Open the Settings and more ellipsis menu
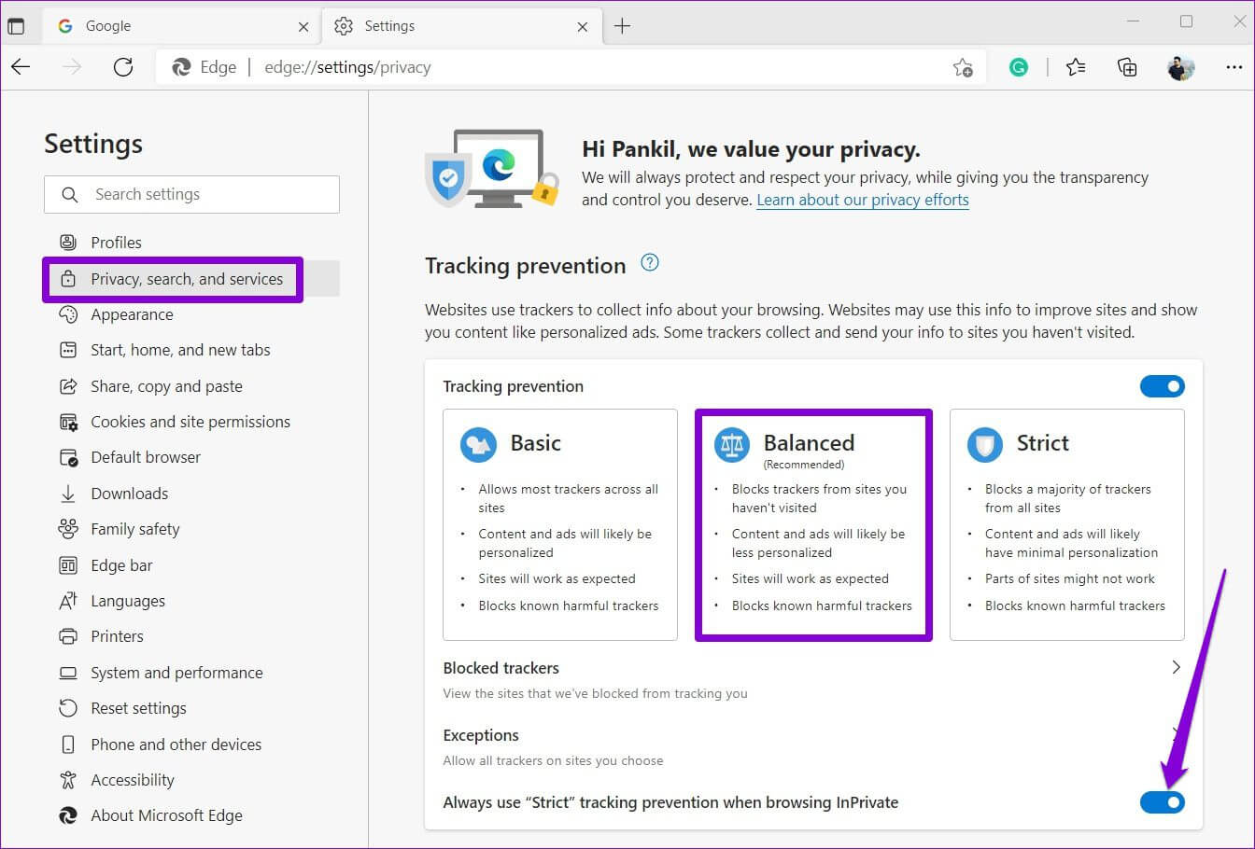The width and height of the screenshot is (1255, 849). click(x=1234, y=67)
